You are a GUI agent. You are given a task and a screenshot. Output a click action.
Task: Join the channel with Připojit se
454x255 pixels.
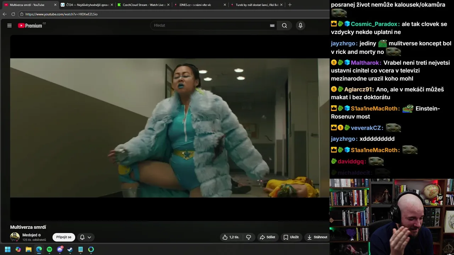coord(64,237)
